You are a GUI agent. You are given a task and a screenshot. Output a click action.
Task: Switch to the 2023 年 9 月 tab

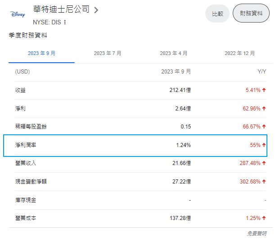coord(41,53)
